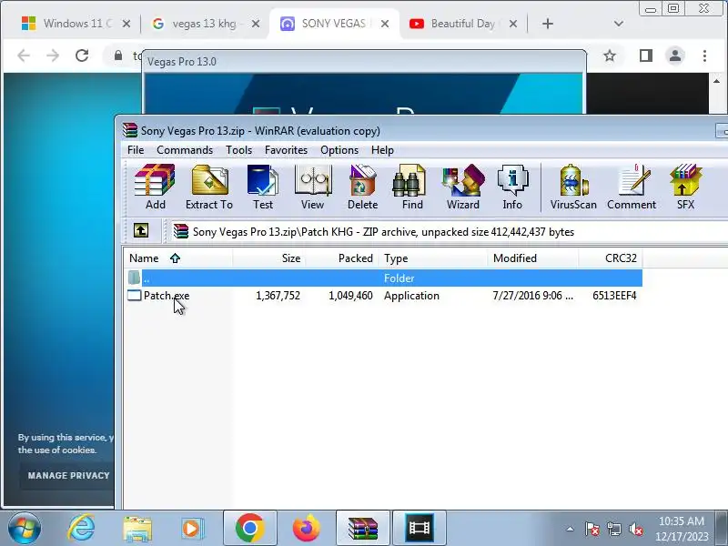
Task: Run VirusScan on the archive
Action: click(x=573, y=187)
